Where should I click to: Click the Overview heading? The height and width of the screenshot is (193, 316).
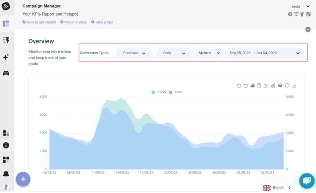click(41, 41)
